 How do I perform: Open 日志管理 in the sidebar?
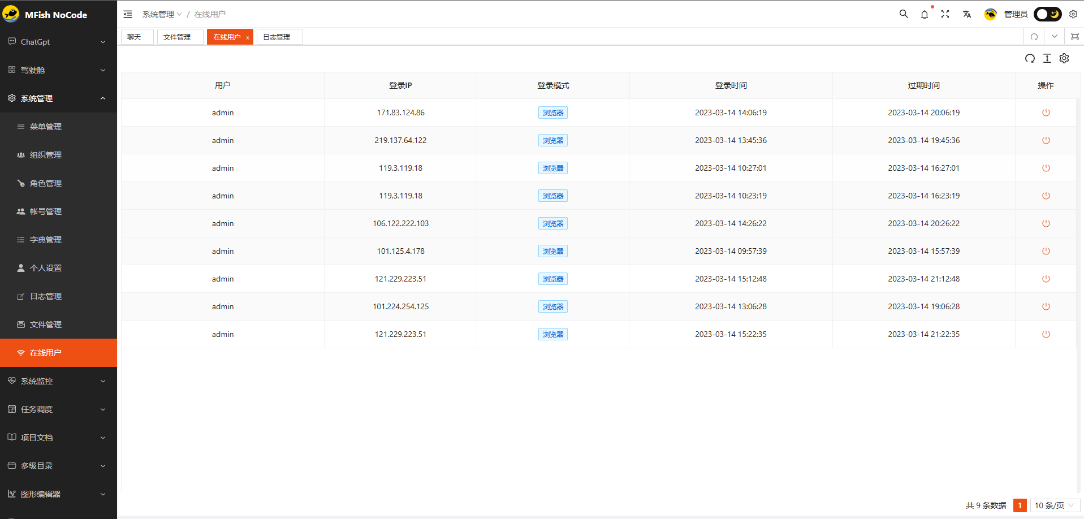point(58,296)
